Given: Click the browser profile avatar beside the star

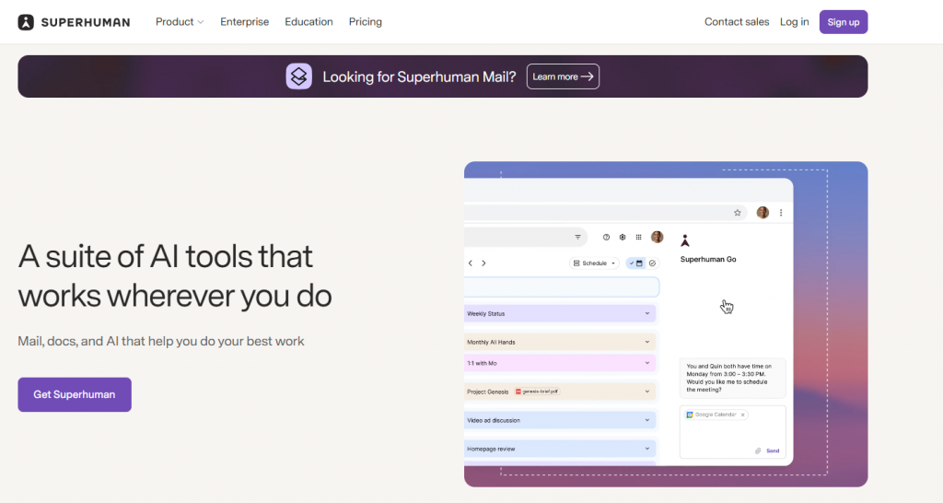Looking at the screenshot, I should tap(763, 213).
